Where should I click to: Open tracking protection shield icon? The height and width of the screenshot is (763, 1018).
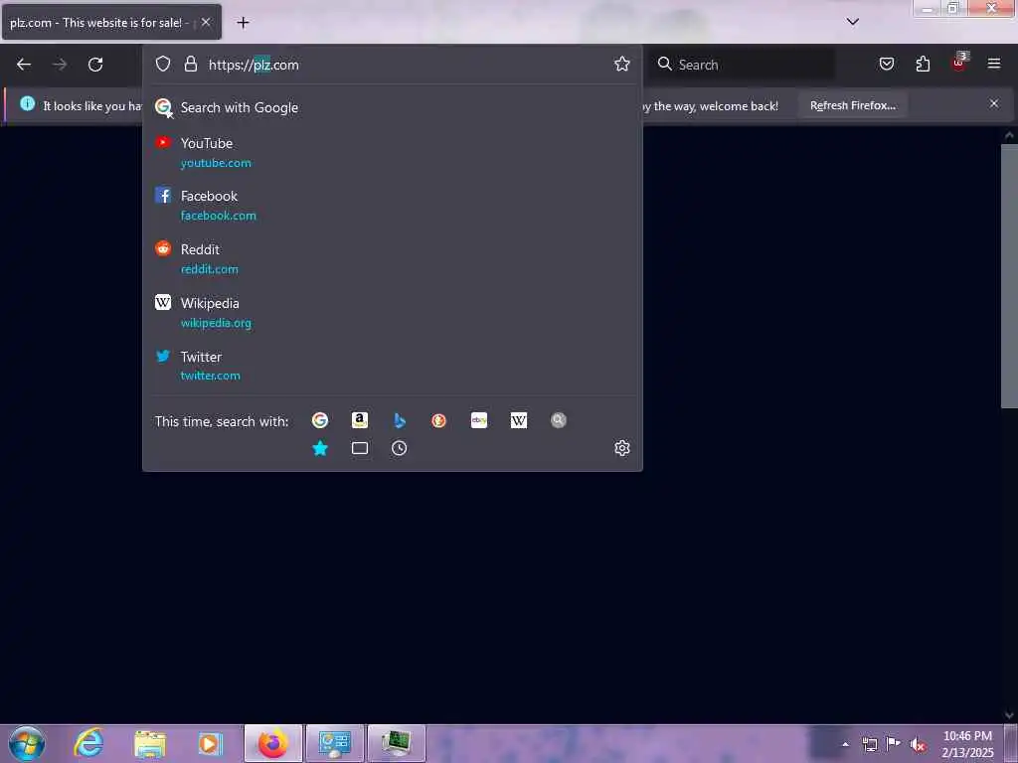click(163, 64)
